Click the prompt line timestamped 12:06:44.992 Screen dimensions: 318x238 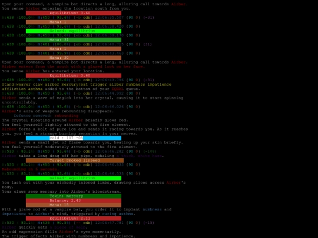click(x=71, y=93)
